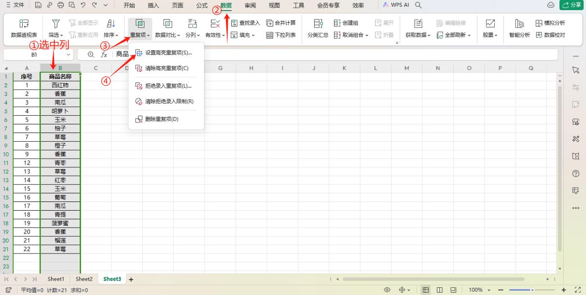Switch to Sheet2 tab
586x295 pixels.
[x=84, y=279]
